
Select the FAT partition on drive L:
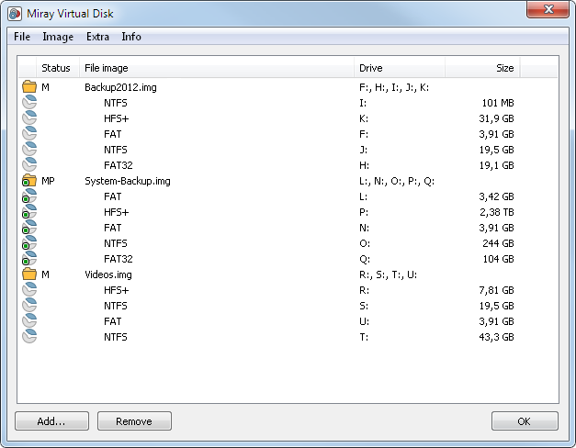point(288,196)
